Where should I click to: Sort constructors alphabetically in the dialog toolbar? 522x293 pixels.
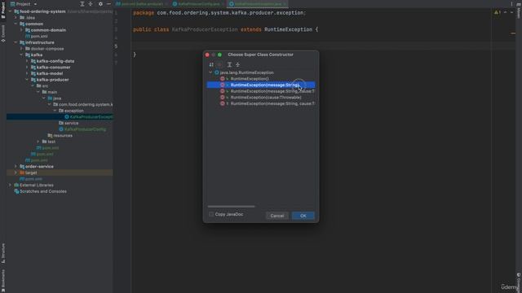pyautogui.click(x=211, y=64)
